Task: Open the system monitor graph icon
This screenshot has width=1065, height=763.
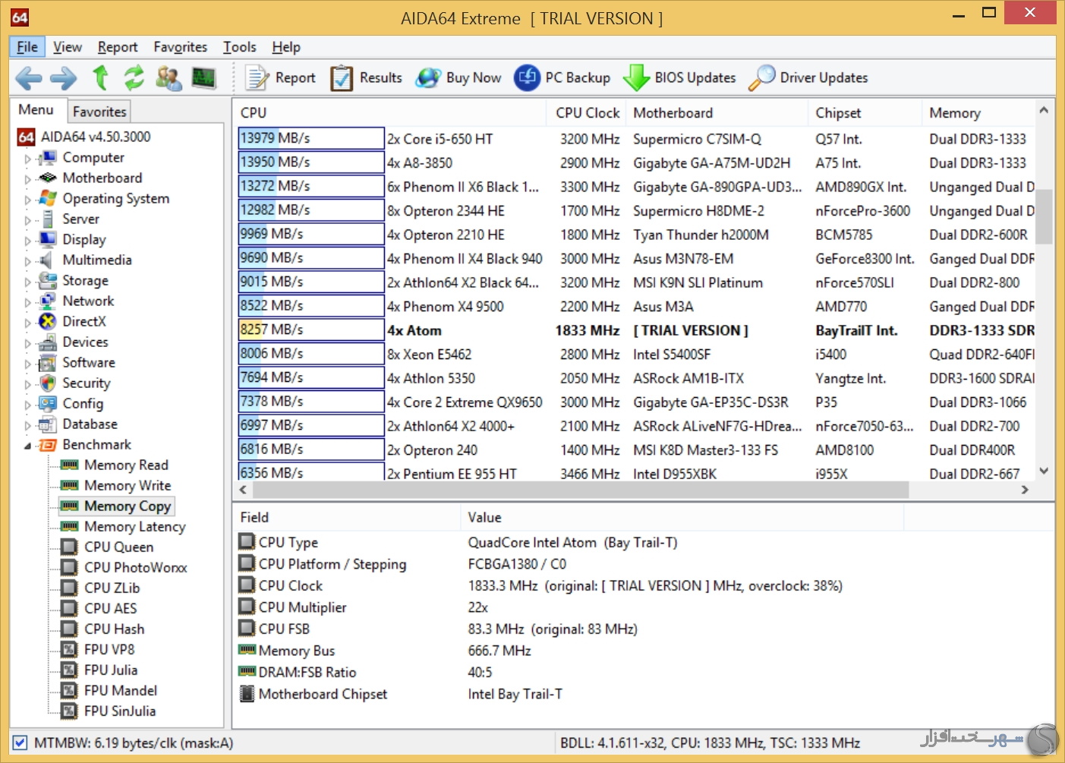Action: 203,77
